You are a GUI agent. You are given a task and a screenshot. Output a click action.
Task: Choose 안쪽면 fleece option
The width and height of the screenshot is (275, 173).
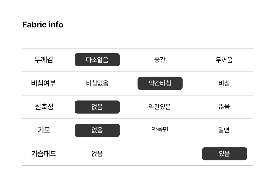(x=160, y=130)
